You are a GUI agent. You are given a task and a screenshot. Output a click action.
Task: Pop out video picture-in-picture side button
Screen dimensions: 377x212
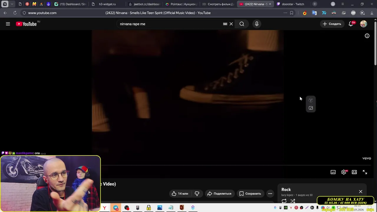pyautogui.click(x=311, y=108)
